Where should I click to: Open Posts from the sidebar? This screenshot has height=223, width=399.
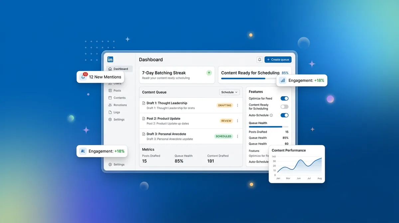tap(117, 91)
